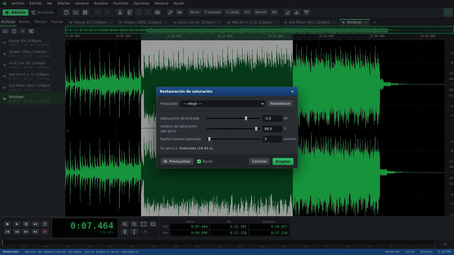
Task: Click the Atenuación de entrada slider handle
Action: pos(246,118)
